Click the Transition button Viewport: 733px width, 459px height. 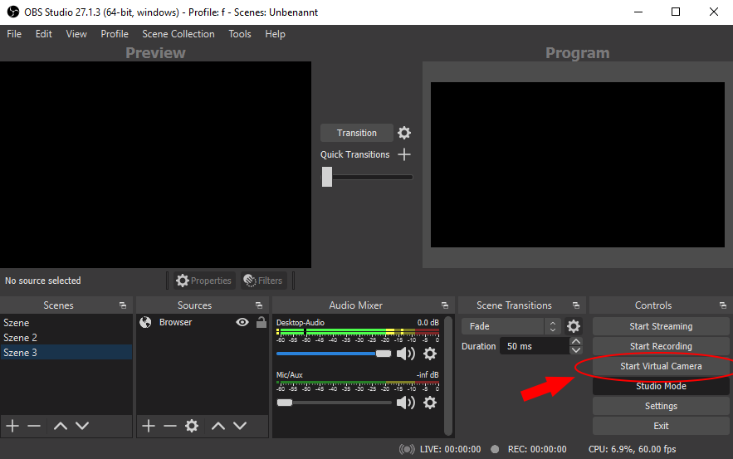click(x=356, y=133)
